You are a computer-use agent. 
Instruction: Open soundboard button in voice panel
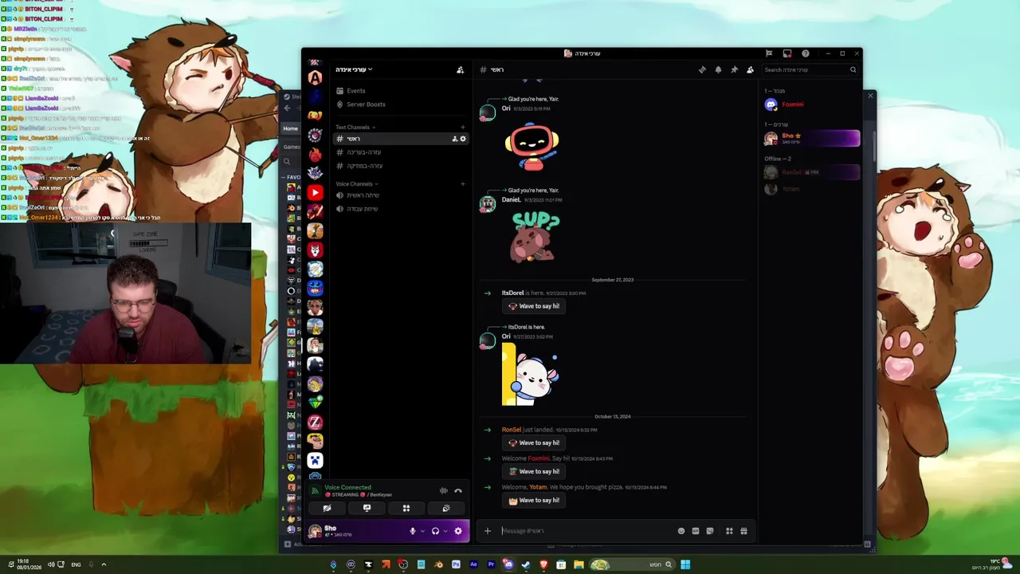(x=446, y=508)
